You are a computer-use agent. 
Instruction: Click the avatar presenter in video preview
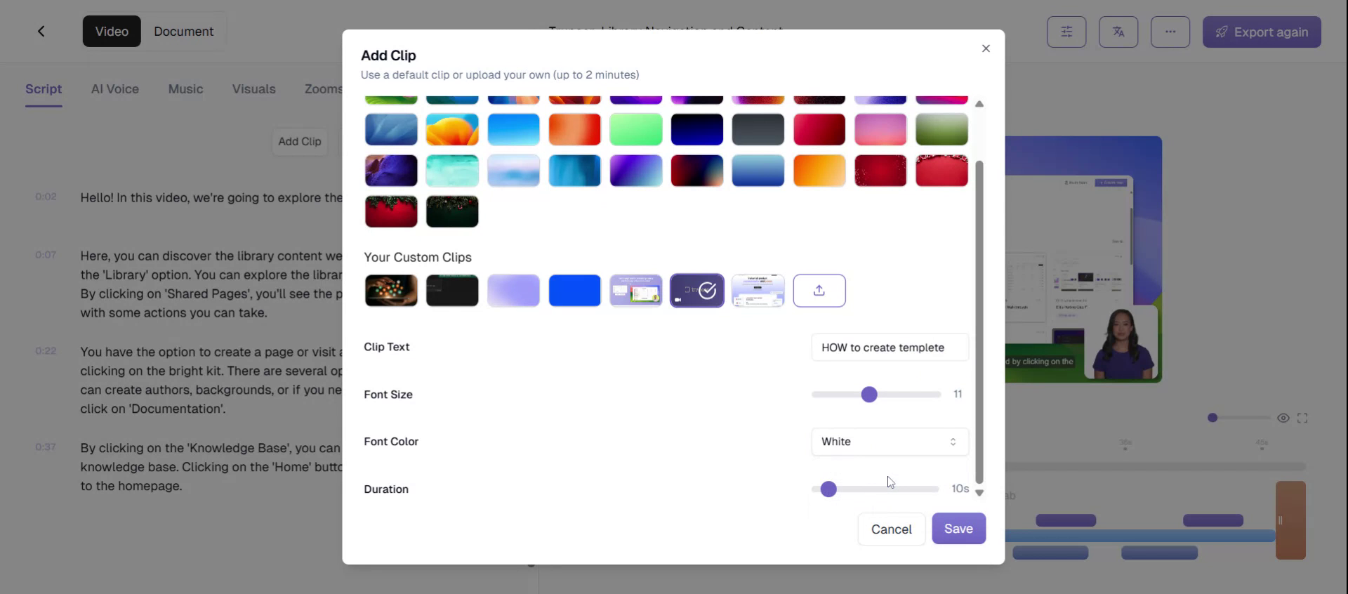pyautogui.click(x=1121, y=344)
